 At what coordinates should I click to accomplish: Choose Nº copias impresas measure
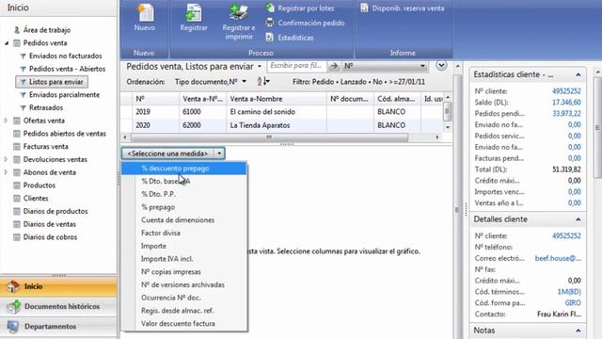[x=171, y=272]
